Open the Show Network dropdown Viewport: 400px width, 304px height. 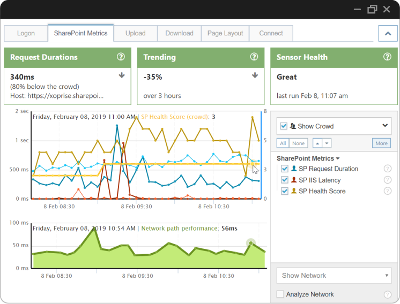pos(334,276)
